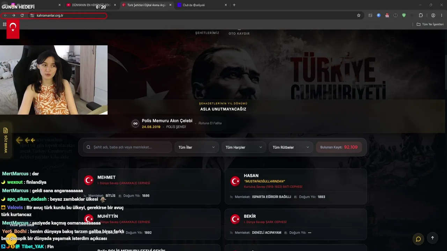
Task: Click the scroll-to-top arrow button
Action: (432, 238)
